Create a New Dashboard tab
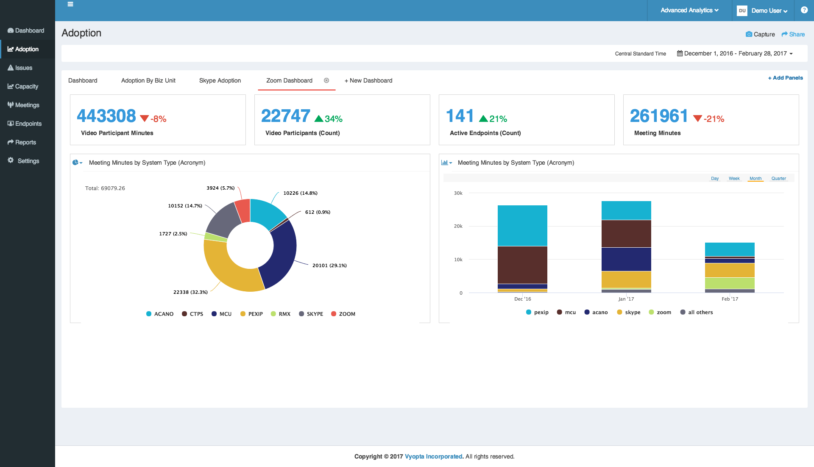 368,80
